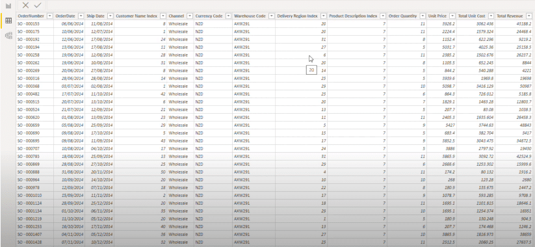Image resolution: width=535 pixels, height=247 pixels.
Task: Open OrderNumber column filter dropdown
Action: click(49, 16)
